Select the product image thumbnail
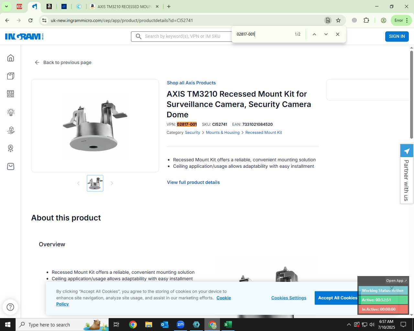Screen dimensions: 414x331 pos(95,183)
